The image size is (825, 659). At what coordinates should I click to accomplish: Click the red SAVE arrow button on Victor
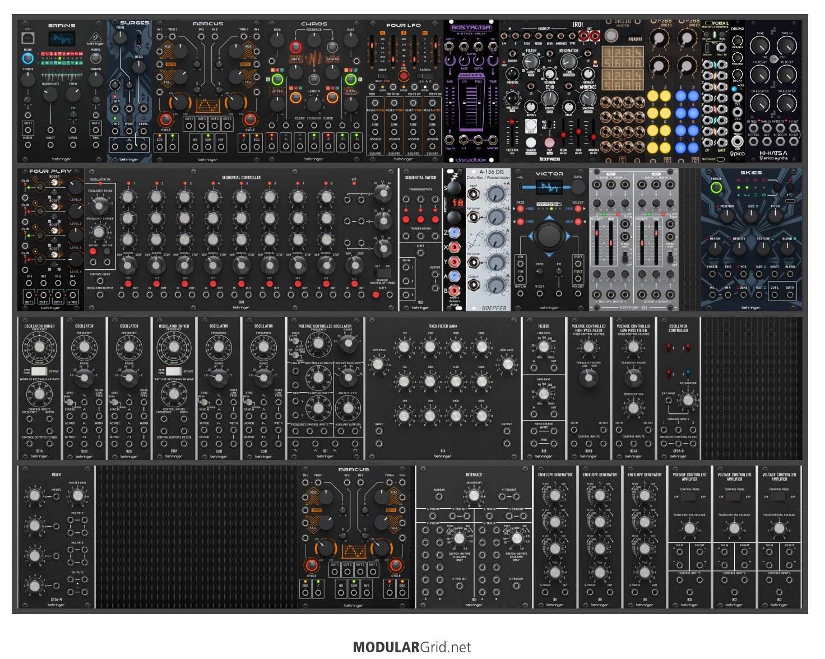(x=580, y=209)
